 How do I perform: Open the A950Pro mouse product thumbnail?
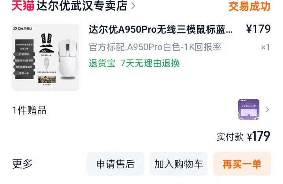[x=46, y=57]
